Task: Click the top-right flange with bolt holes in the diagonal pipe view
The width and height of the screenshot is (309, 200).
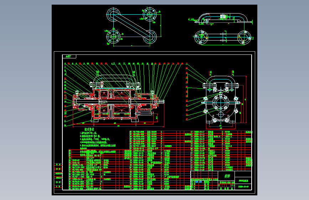Action: coord(150,14)
